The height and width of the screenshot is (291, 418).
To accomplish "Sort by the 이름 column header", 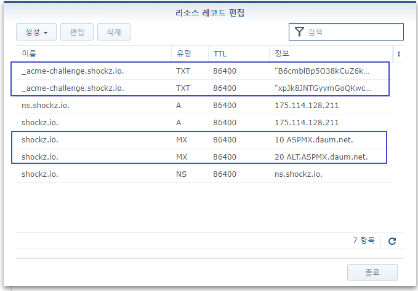I will point(92,54).
